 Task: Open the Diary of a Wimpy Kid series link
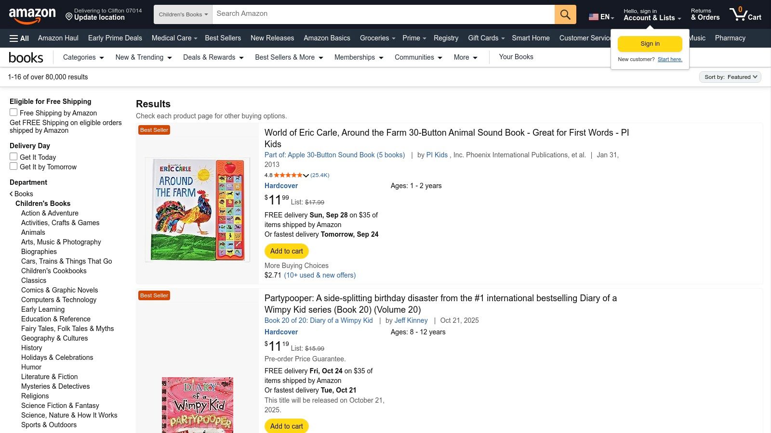click(318, 320)
